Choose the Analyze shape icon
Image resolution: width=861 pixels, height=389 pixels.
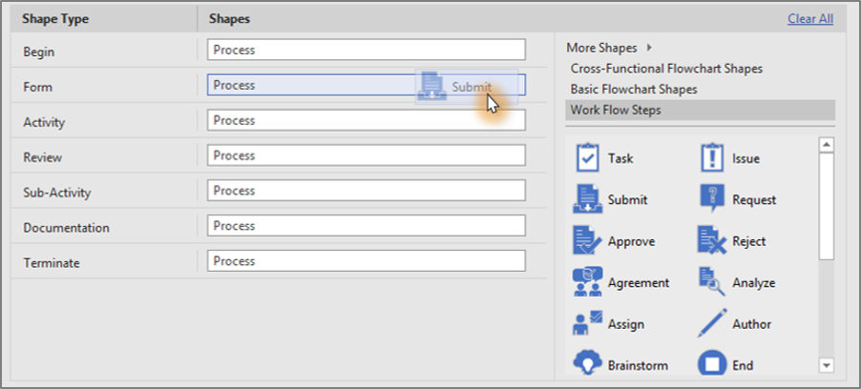[x=712, y=282]
